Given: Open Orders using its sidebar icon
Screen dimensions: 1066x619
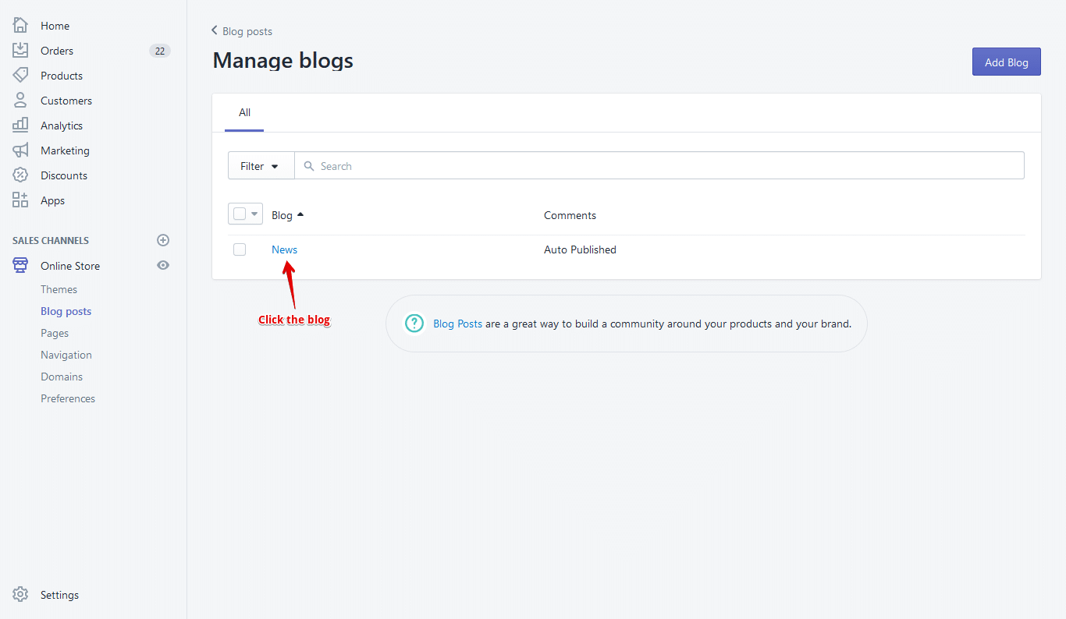Looking at the screenshot, I should [x=20, y=49].
